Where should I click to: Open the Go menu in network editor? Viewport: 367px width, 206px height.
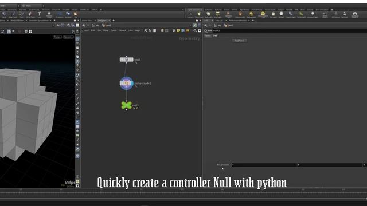click(x=99, y=30)
